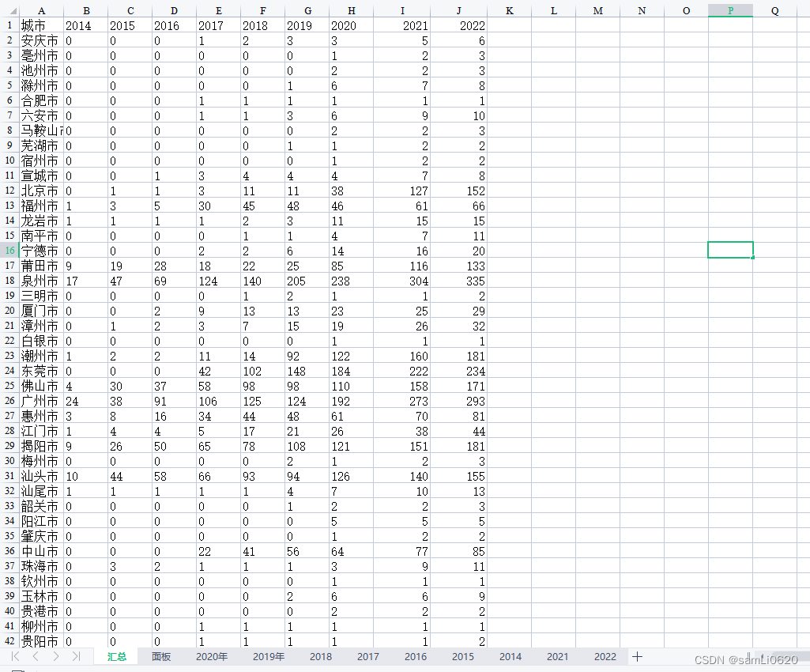Select the 安庆市 cell
The image size is (810, 672).
(x=41, y=41)
